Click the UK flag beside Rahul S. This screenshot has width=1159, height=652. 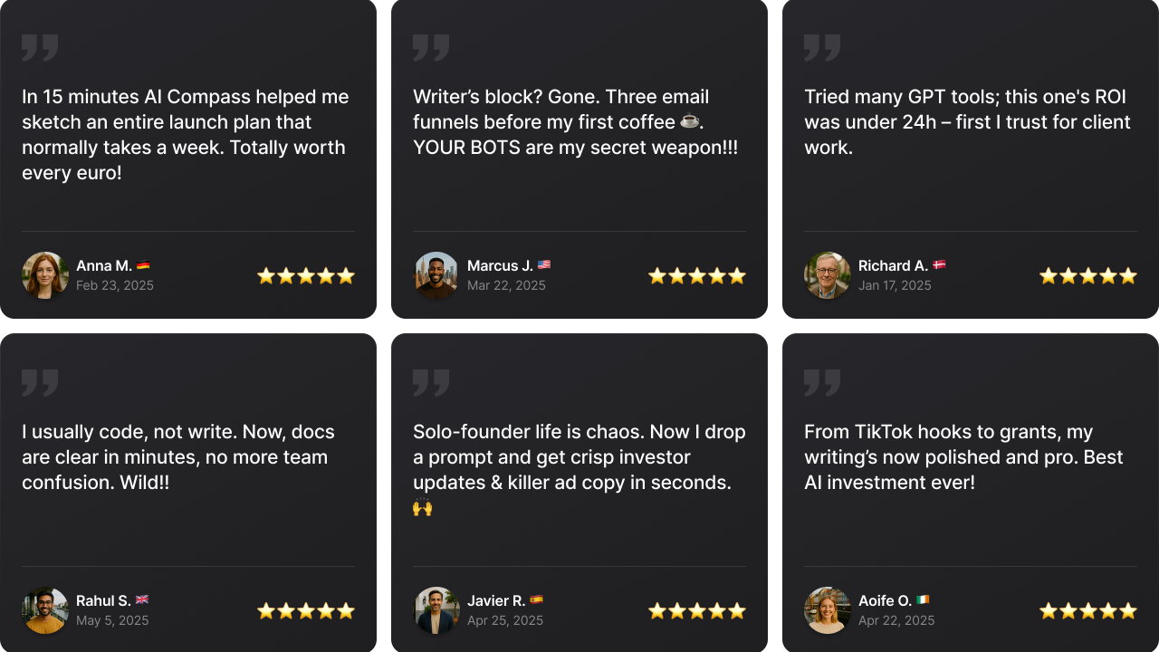point(142,600)
